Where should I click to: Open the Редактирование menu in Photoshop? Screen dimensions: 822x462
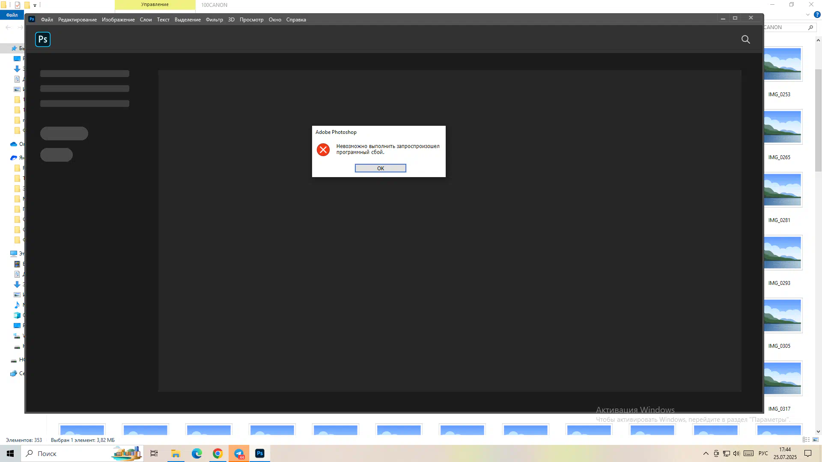click(x=77, y=20)
